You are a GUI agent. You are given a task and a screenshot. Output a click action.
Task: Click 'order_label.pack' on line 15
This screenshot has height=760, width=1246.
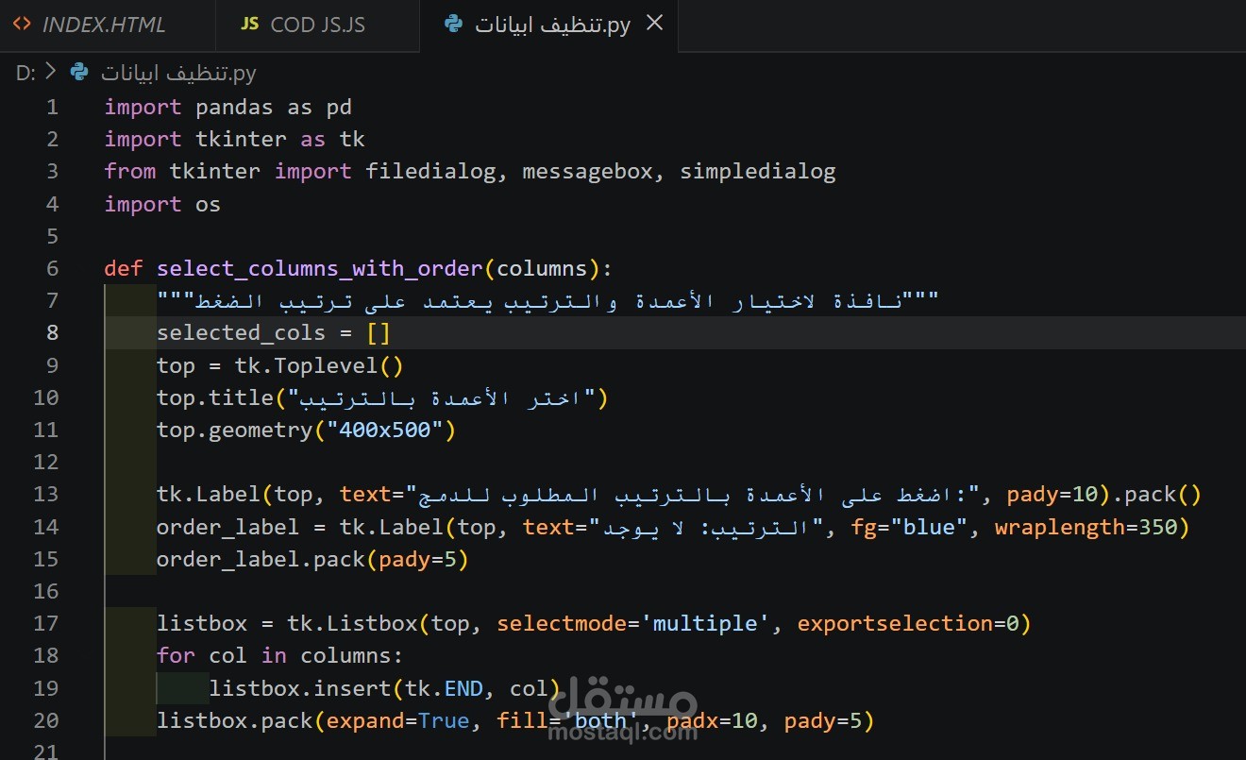(x=261, y=559)
